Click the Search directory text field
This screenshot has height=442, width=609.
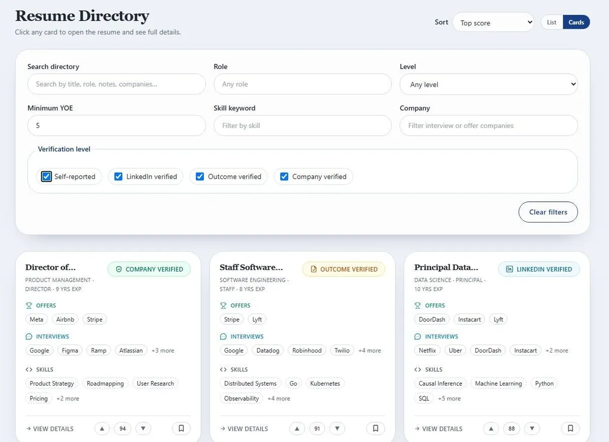tap(116, 84)
